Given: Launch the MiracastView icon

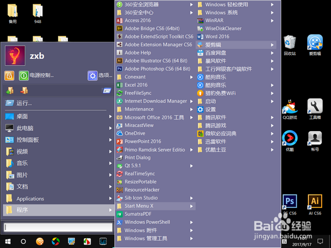Looking at the screenshot, I should (x=120, y=126).
